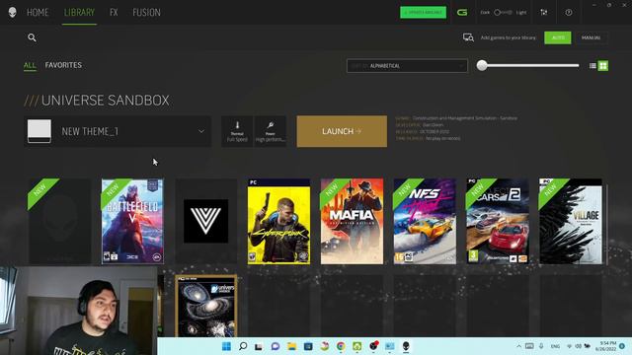Select MANUAL add games mode
The height and width of the screenshot is (355, 632).
click(592, 37)
